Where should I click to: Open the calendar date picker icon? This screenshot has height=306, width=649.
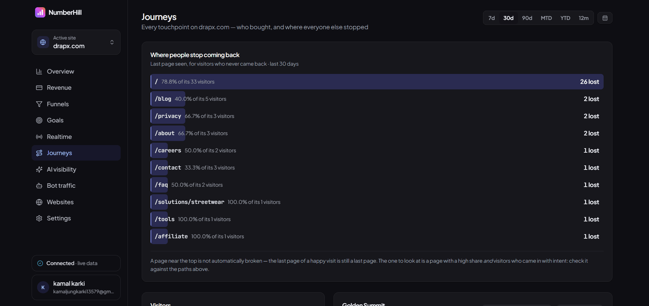(x=605, y=18)
